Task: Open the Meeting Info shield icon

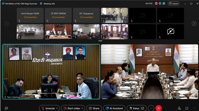Action: [41, 3]
